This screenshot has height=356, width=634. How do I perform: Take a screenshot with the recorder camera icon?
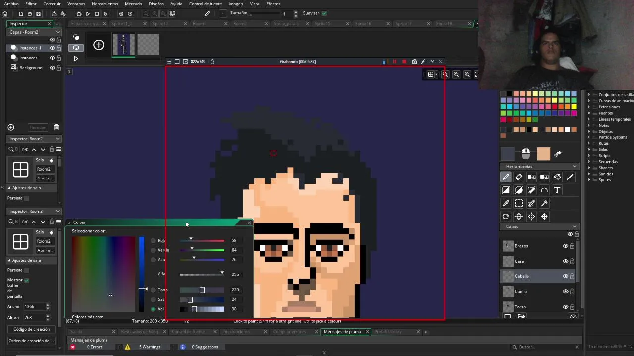click(x=414, y=62)
